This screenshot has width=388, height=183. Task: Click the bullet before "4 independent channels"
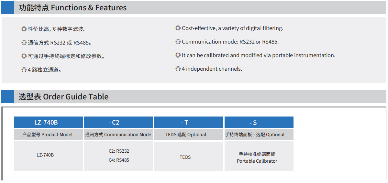click(x=178, y=69)
